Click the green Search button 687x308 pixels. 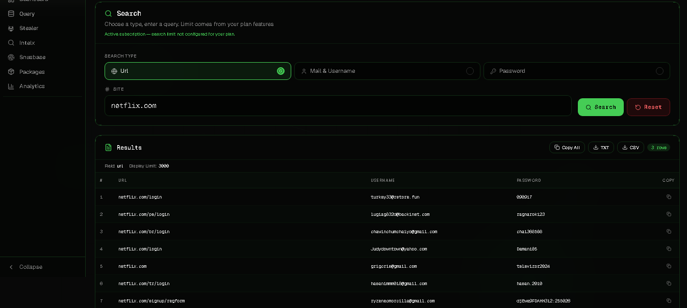pyautogui.click(x=600, y=107)
